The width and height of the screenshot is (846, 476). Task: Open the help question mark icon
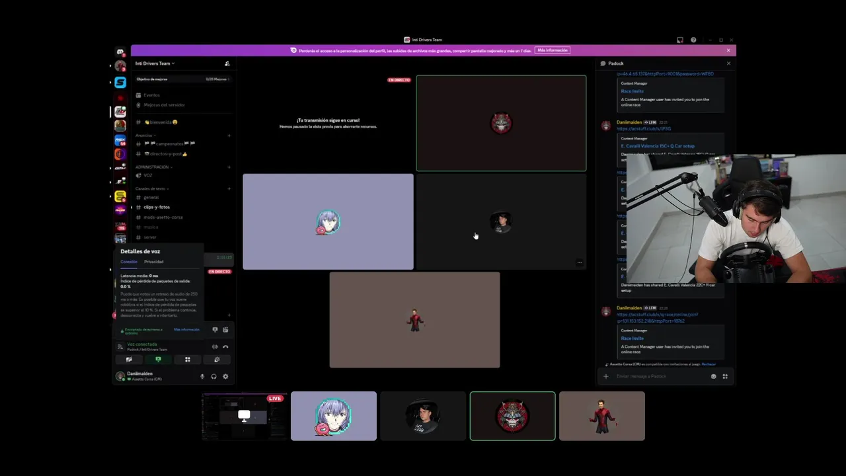coord(693,40)
